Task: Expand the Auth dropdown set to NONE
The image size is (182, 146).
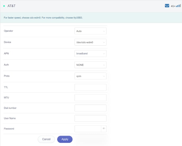Action: click(x=90, y=65)
